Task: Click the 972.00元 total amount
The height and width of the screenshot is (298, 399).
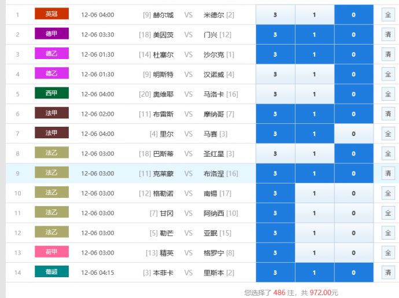Action: click(x=324, y=293)
